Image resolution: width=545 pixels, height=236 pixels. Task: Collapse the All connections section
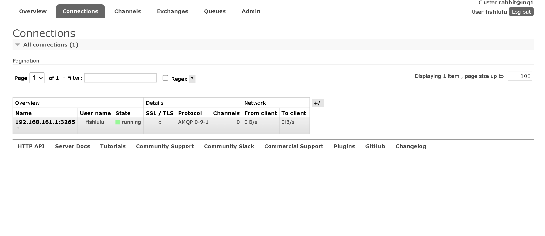[18, 45]
